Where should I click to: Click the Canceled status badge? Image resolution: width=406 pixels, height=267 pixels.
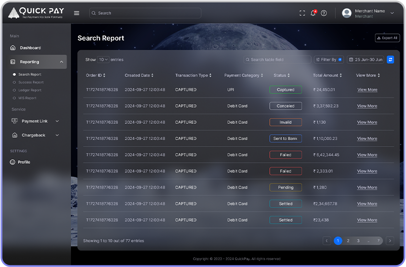tap(286, 106)
